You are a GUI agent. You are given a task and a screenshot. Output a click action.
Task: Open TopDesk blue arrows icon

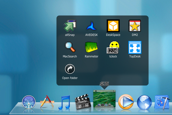click(135, 47)
